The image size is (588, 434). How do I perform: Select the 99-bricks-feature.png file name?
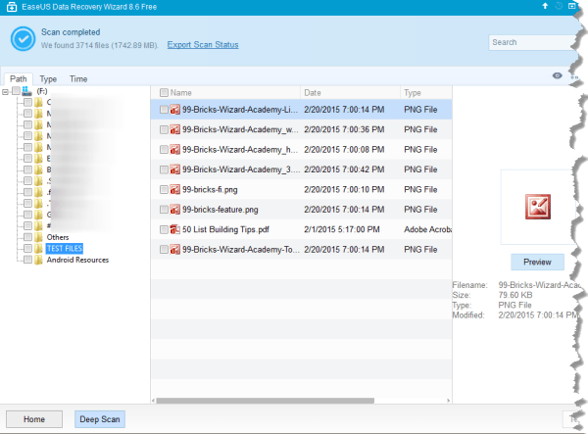[220, 210]
